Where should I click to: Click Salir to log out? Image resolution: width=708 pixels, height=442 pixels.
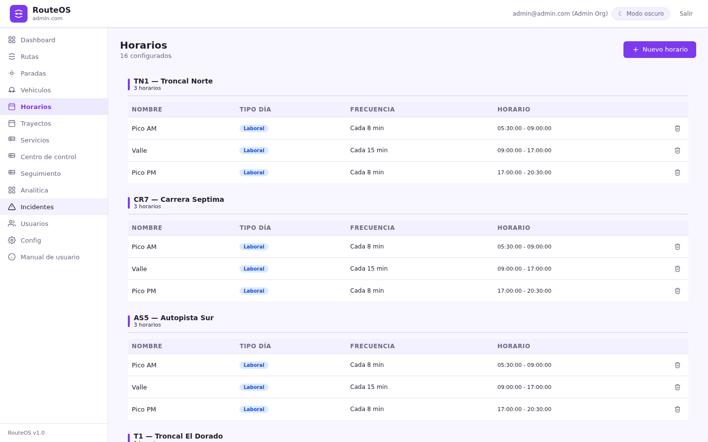(x=686, y=14)
